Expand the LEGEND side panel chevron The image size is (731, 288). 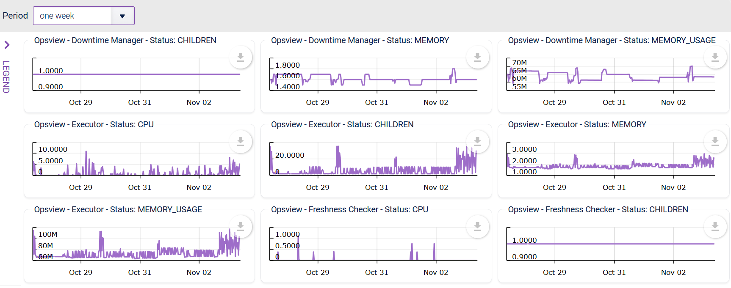[7, 45]
